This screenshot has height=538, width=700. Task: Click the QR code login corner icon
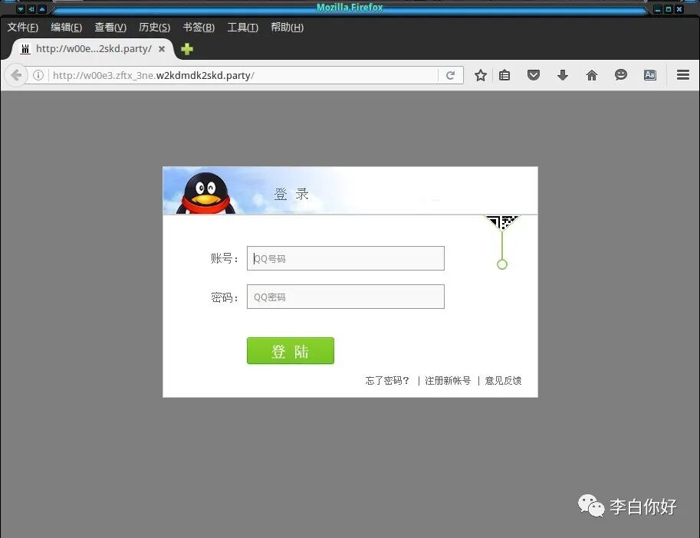(502, 222)
